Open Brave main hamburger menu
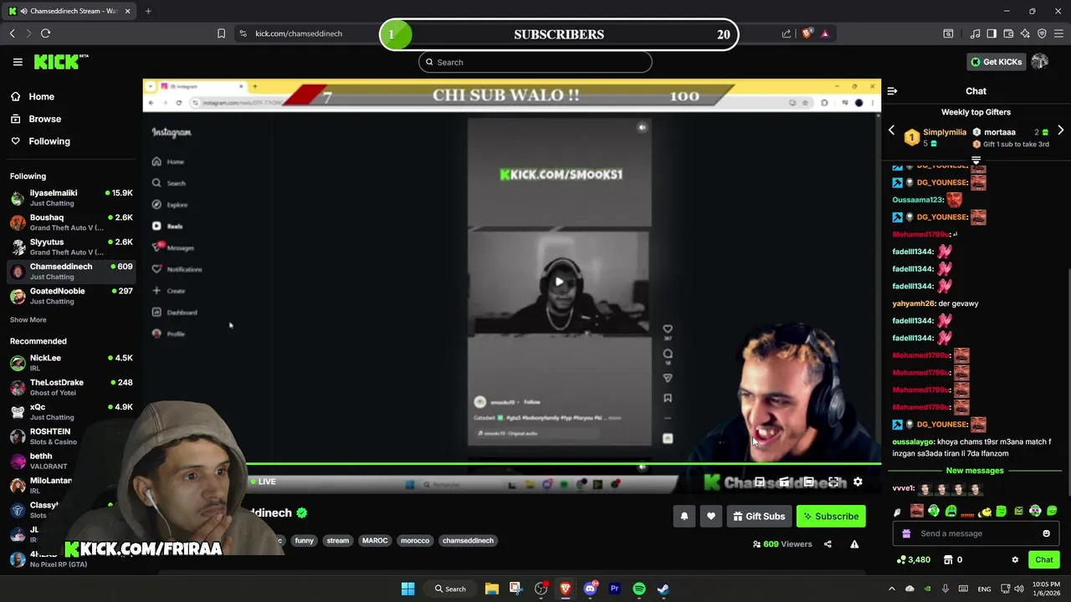 coord(1059,33)
